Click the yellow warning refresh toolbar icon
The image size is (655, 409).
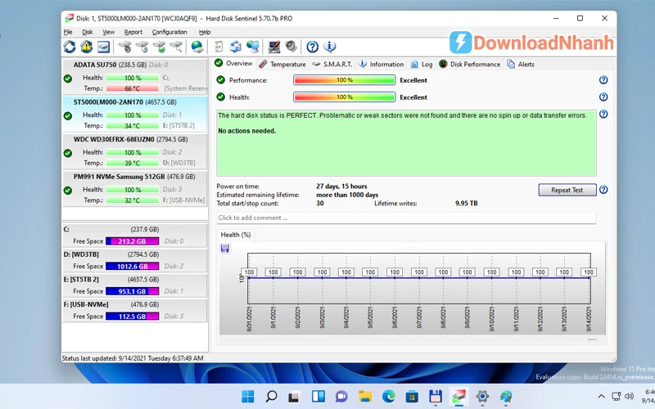coord(87,47)
